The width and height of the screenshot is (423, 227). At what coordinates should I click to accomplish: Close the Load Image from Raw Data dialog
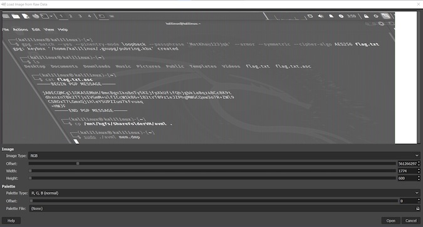[419, 4]
